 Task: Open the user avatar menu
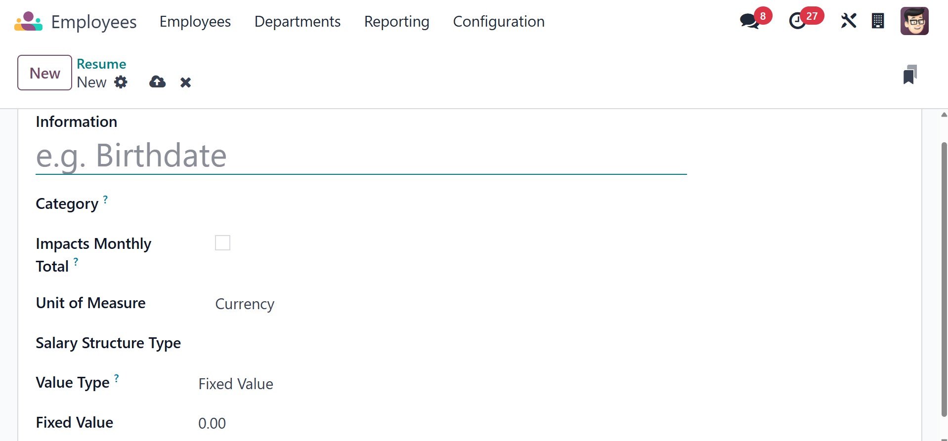[914, 21]
